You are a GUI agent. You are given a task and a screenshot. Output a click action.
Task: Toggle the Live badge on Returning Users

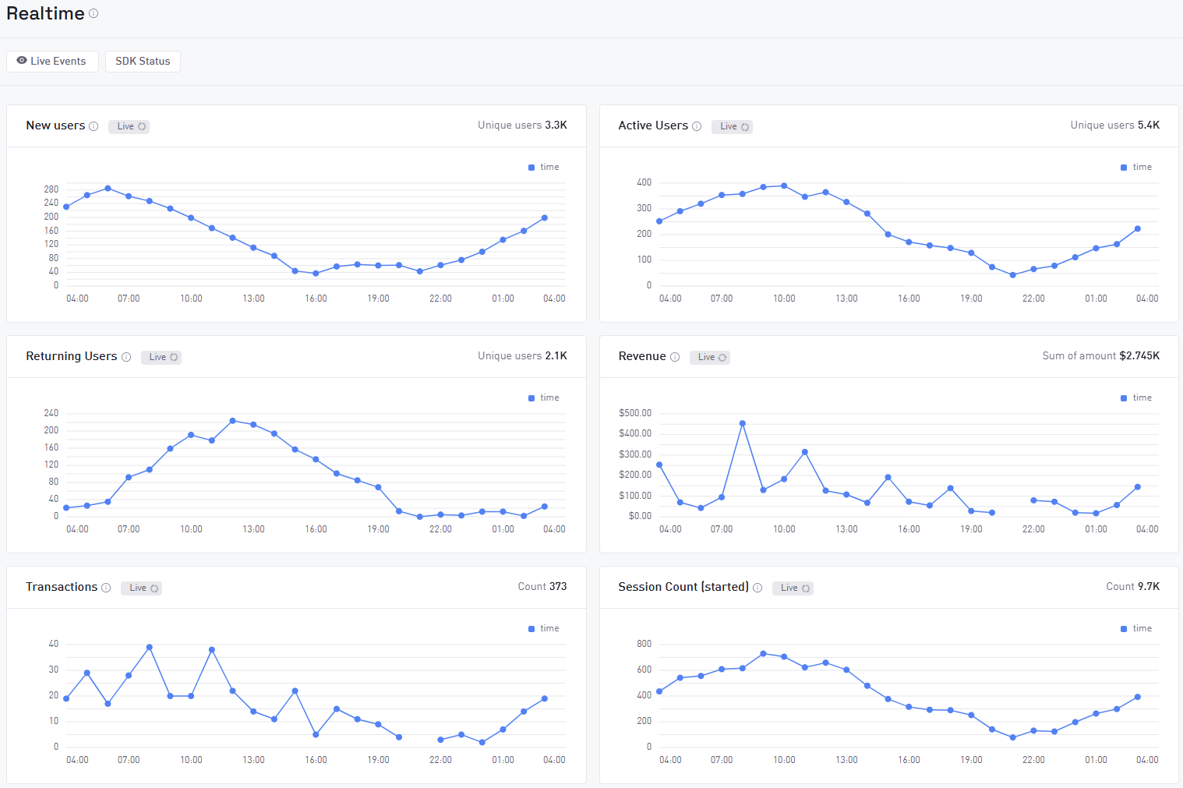coord(161,357)
